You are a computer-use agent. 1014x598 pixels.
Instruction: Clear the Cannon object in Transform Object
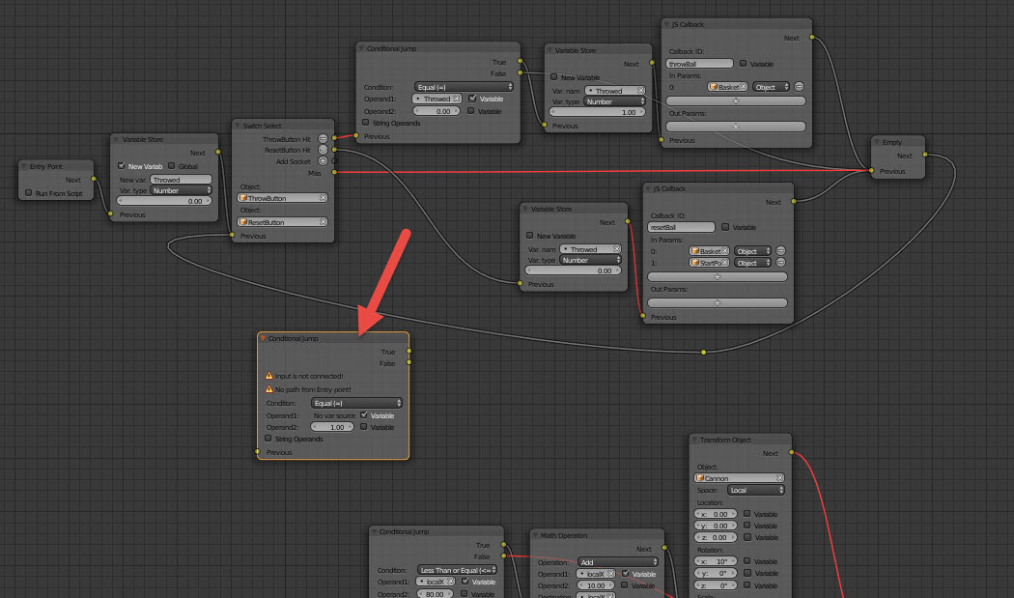point(779,478)
